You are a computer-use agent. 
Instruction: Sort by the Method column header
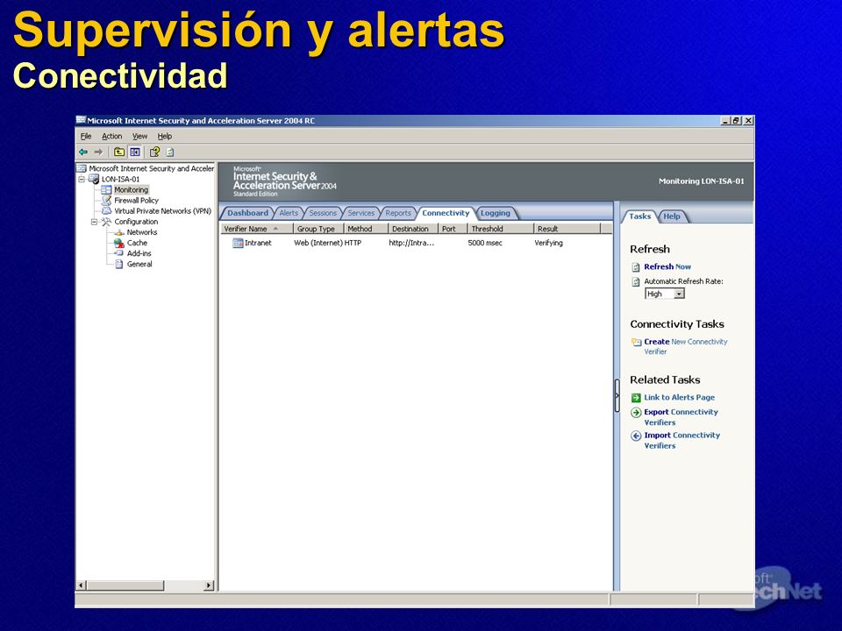(x=366, y=229)
